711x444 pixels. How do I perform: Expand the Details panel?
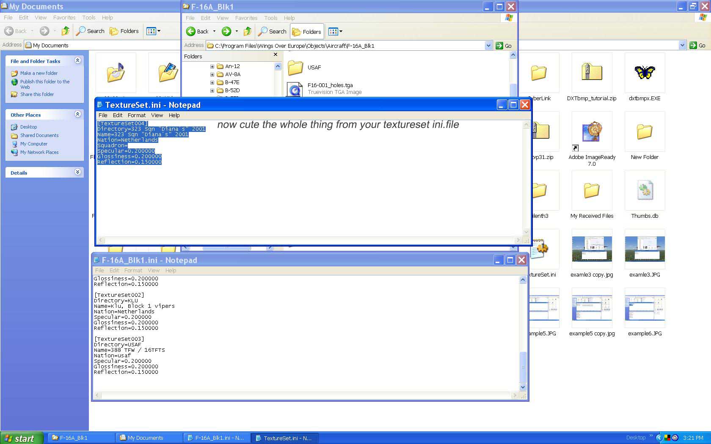(77, 172)
